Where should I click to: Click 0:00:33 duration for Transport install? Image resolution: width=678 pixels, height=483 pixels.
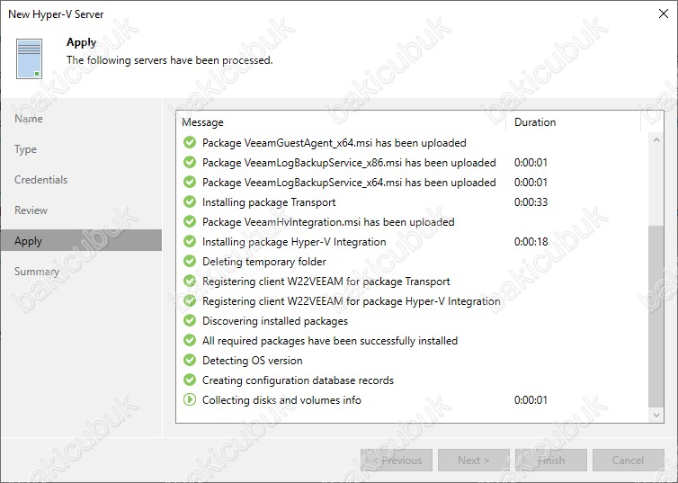pos(531,202)
